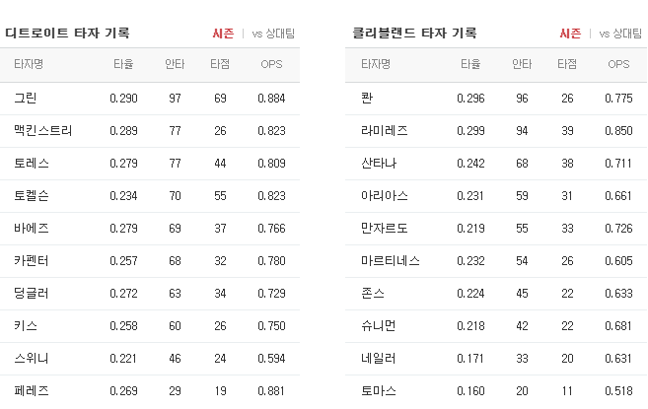
Task: Click the 타율 column header in 디트로이트 table
Action: [x=123, y=64]
